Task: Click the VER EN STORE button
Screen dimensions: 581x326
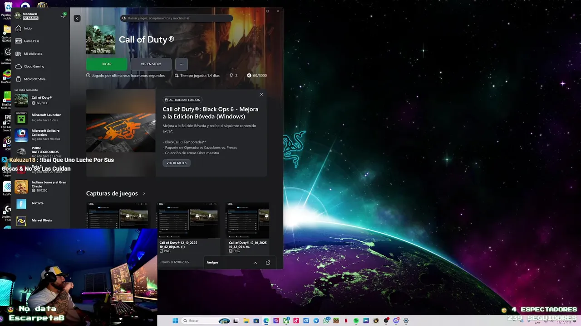Action: tap(151, 64)
